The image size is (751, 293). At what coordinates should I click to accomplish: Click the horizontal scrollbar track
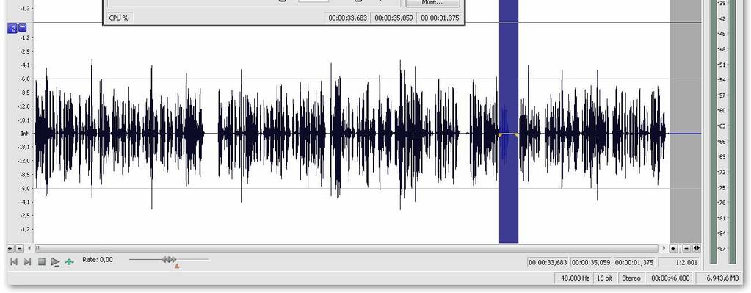tap(347, 248)
